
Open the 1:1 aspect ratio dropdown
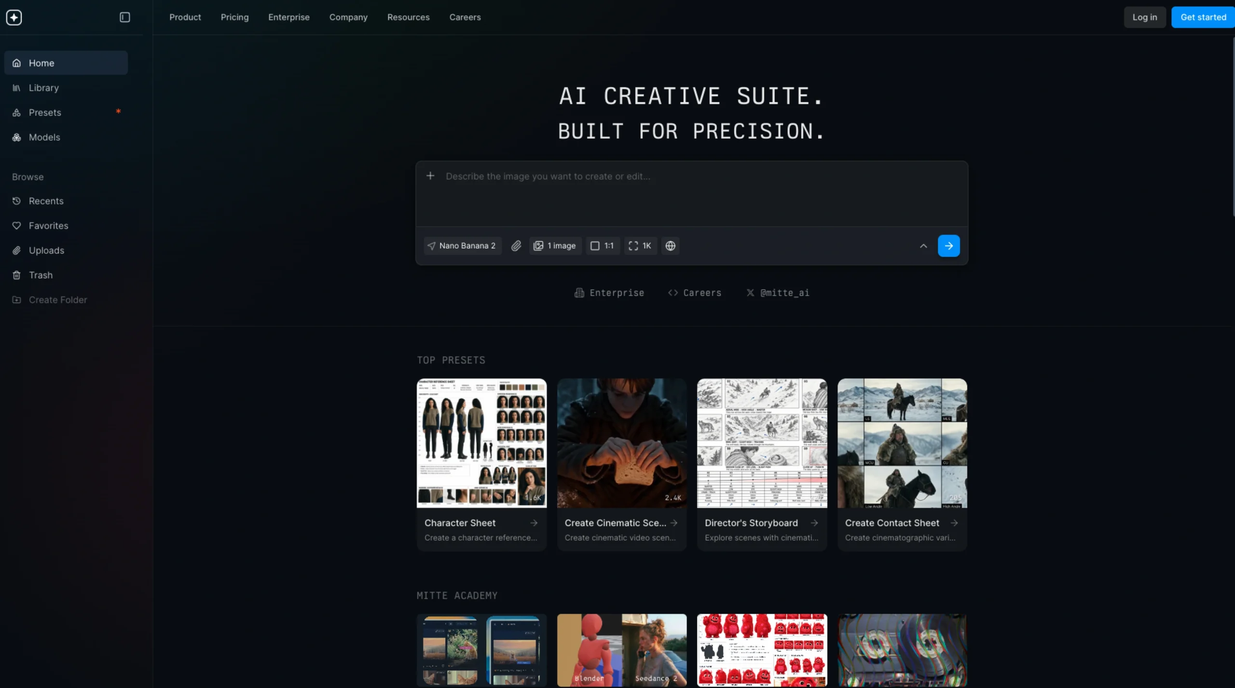[603, 246]
